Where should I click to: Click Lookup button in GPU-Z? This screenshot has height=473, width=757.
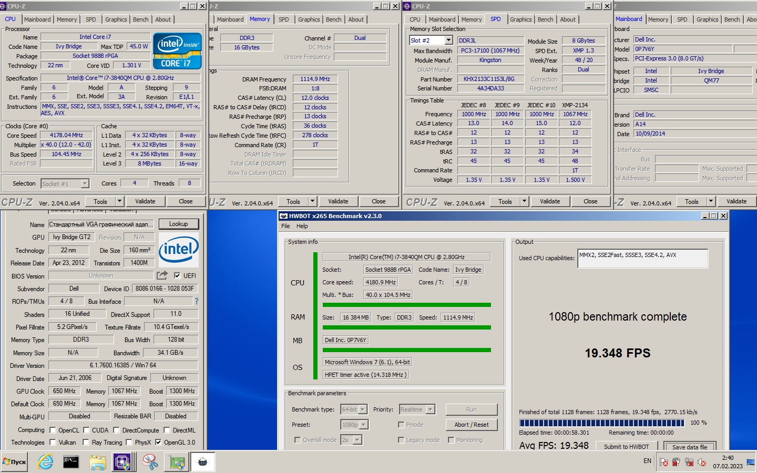point(179,224)
